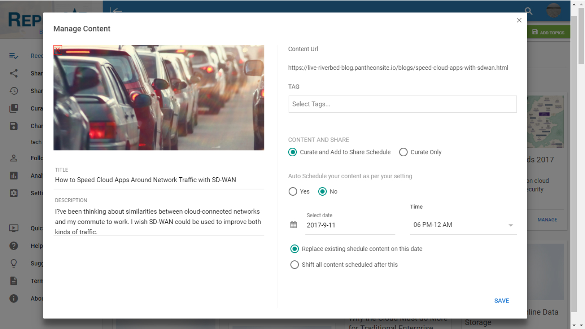This screenshot has height=329, width=585.
Task: Click the search icon in top bar
Action: (528, 11)
